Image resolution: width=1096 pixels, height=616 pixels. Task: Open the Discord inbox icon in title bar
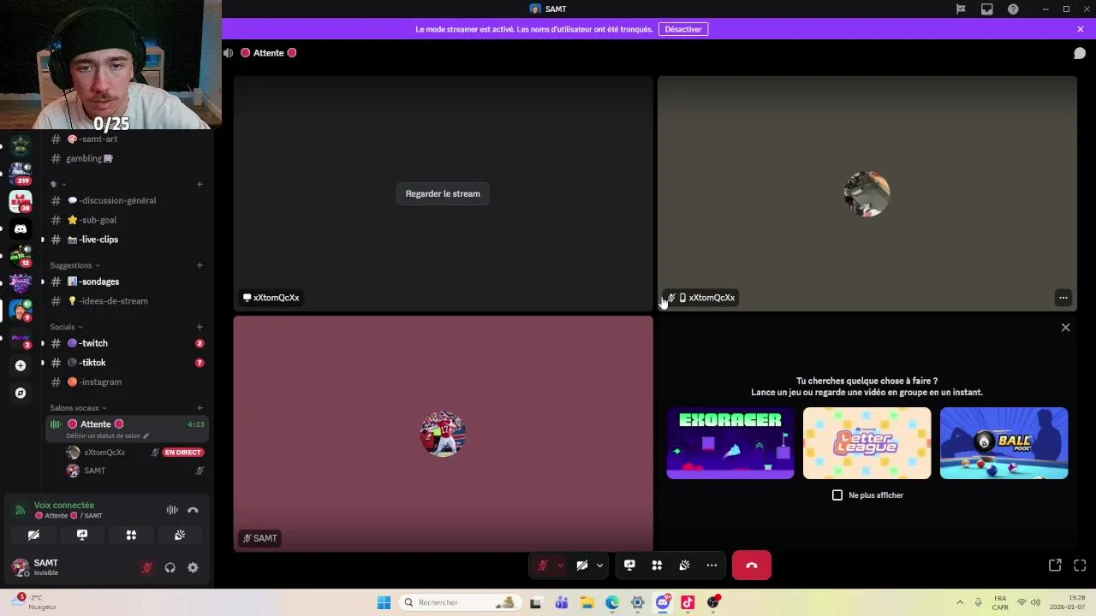point(987,9)
